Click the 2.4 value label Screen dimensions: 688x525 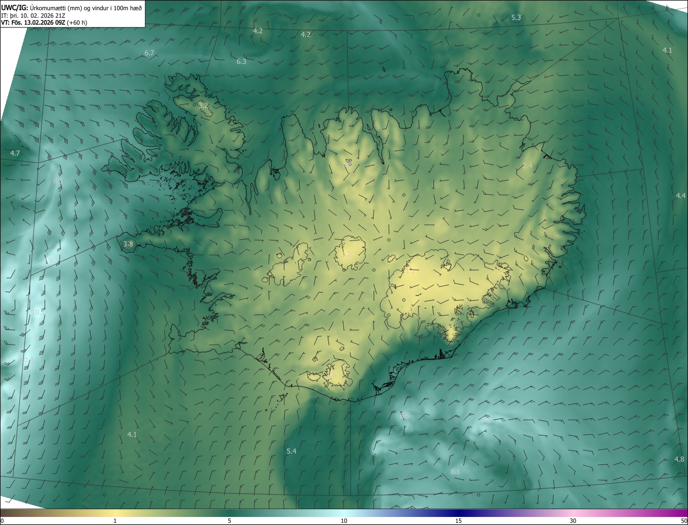tap(527, 166)
